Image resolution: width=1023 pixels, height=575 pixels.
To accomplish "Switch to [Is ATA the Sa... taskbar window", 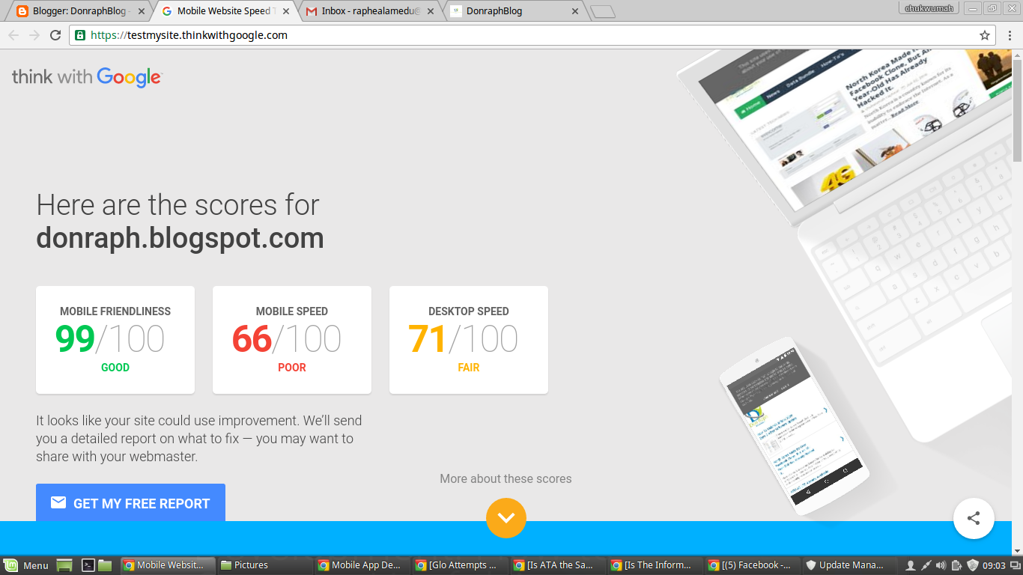I will point(558,565).
